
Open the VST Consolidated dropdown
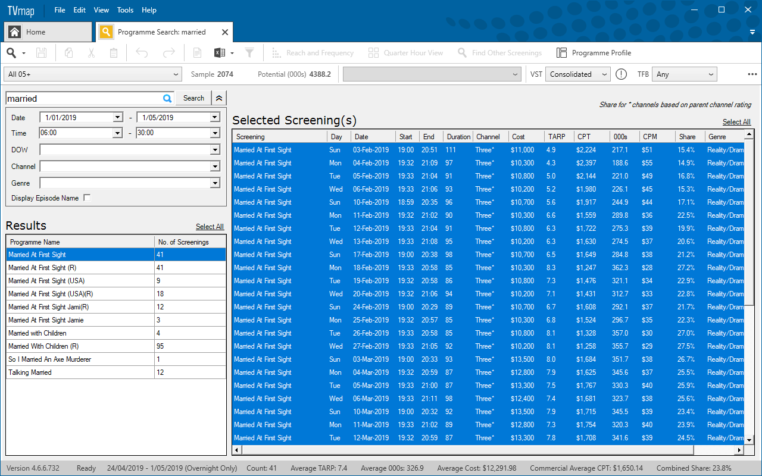[579, 74]
